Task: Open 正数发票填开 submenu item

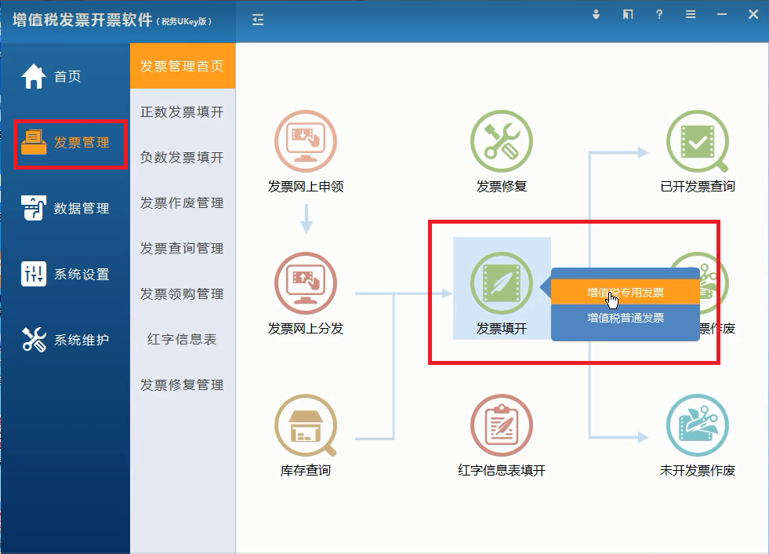Action: (183, 111)
